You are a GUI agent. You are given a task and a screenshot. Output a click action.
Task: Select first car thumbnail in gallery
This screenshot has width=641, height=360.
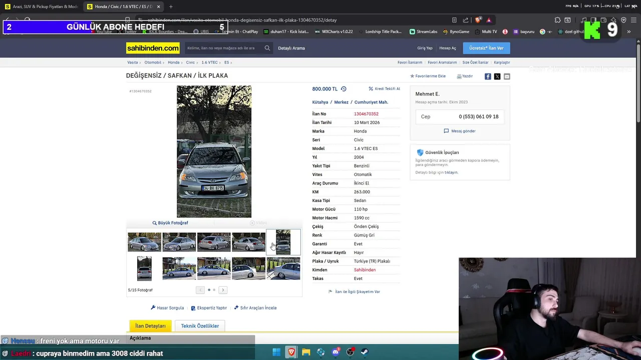(144, 242)
